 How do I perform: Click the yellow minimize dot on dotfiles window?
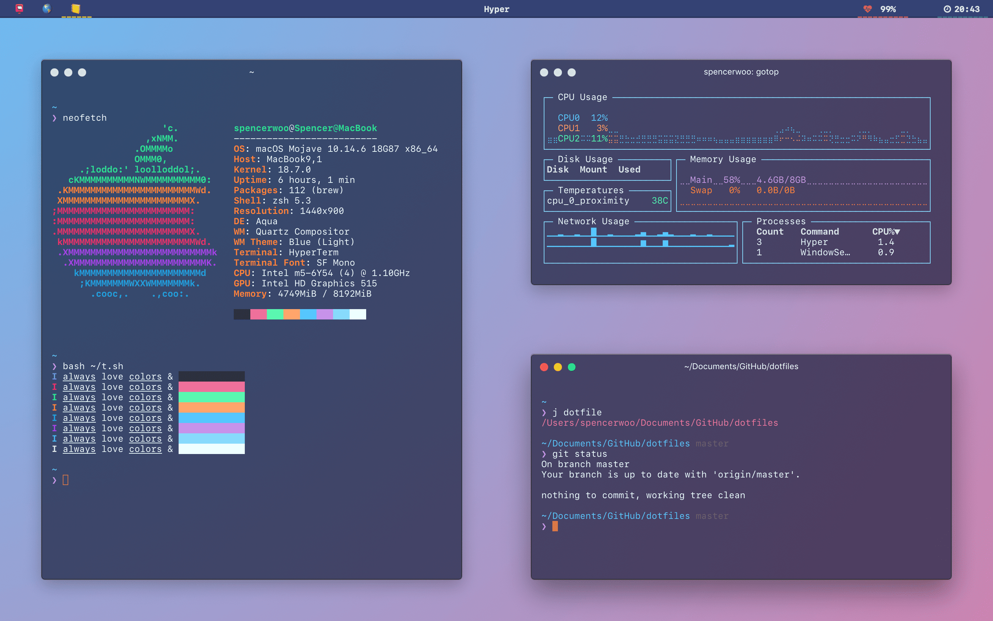(558, 367)
